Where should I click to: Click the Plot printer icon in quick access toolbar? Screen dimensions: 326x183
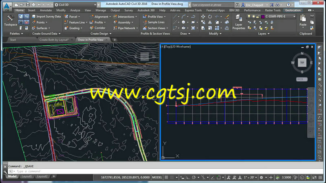pos(33,4)
